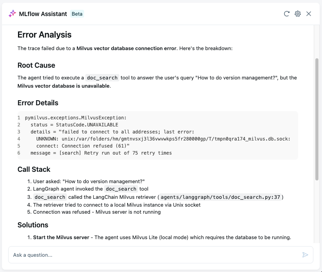Click the vertical scrollbar thumb of the chat

(x=317, y=119)
